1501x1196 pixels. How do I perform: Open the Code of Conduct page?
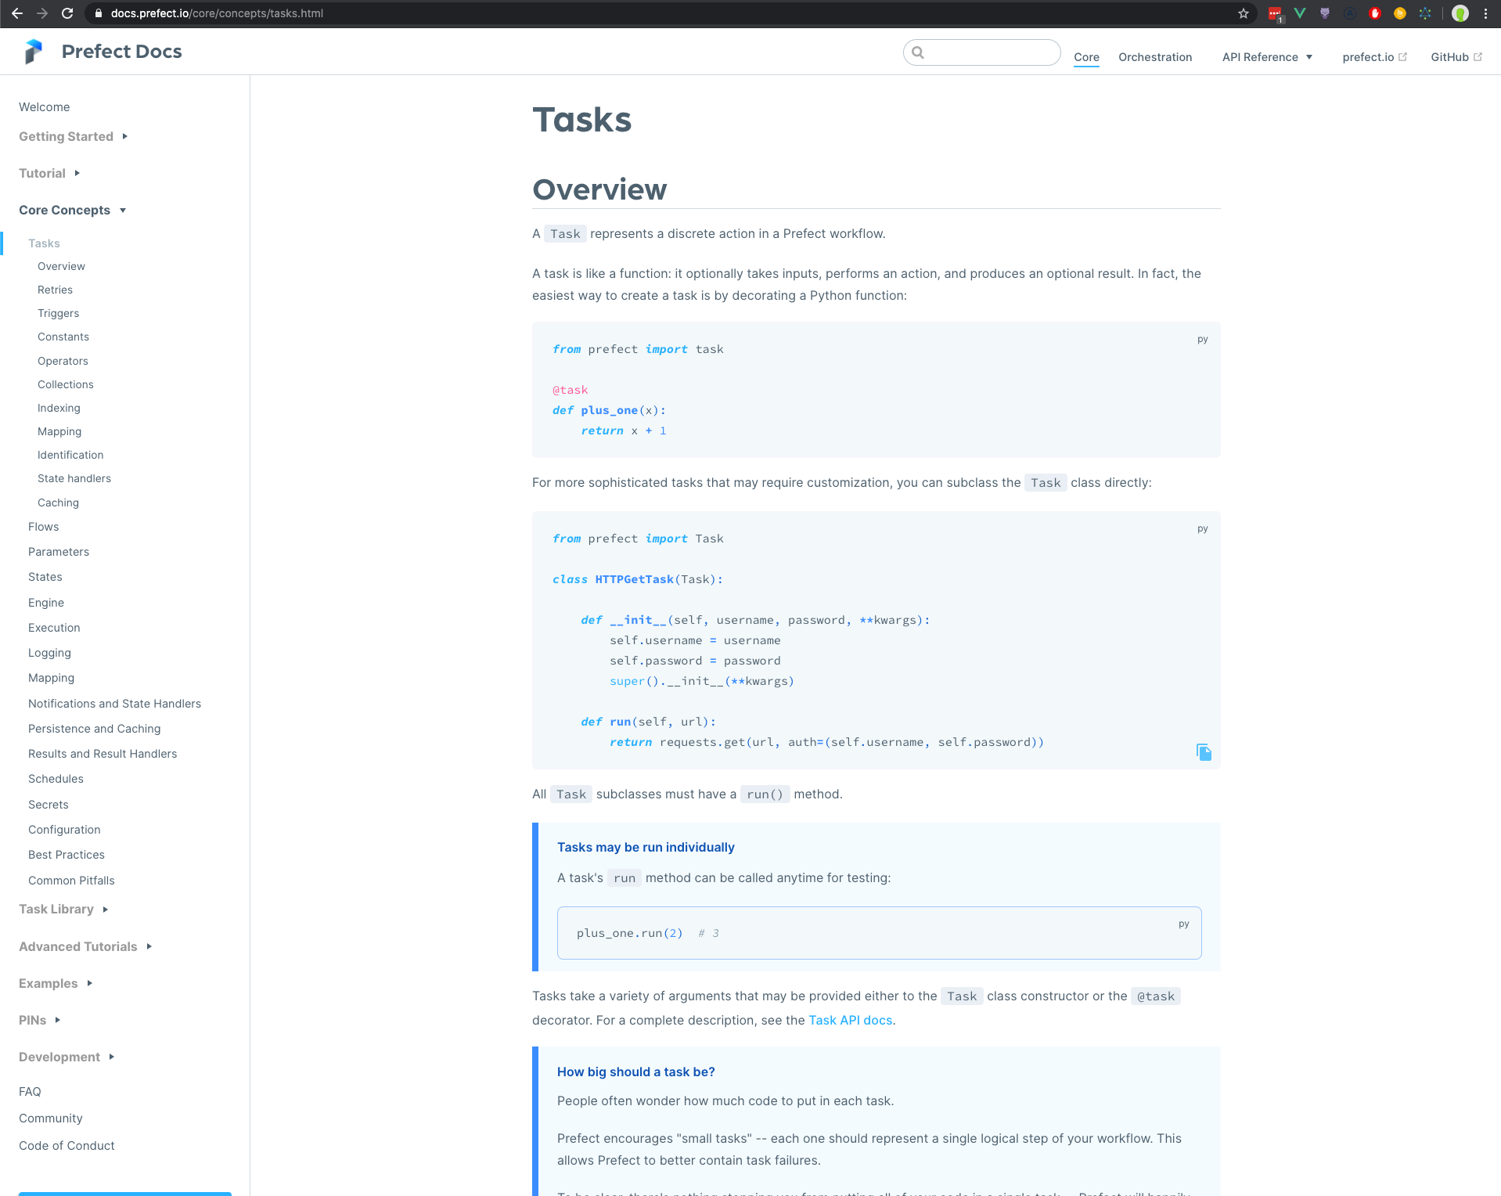click(x=67, y=1146)
